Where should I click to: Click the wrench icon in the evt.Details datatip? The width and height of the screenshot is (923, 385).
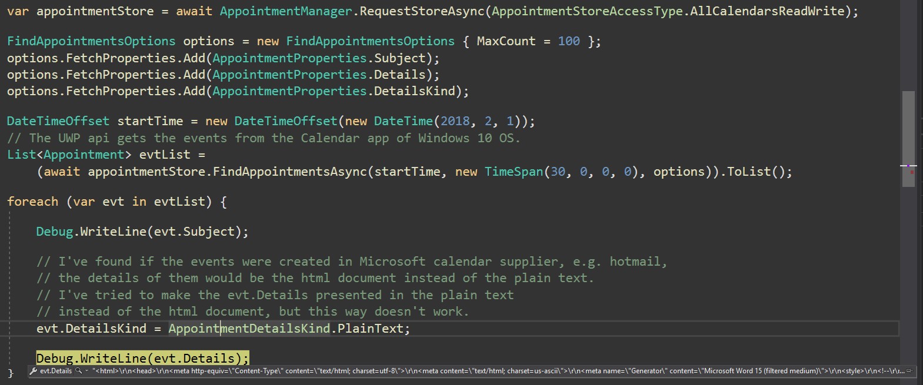pos(34,371)
